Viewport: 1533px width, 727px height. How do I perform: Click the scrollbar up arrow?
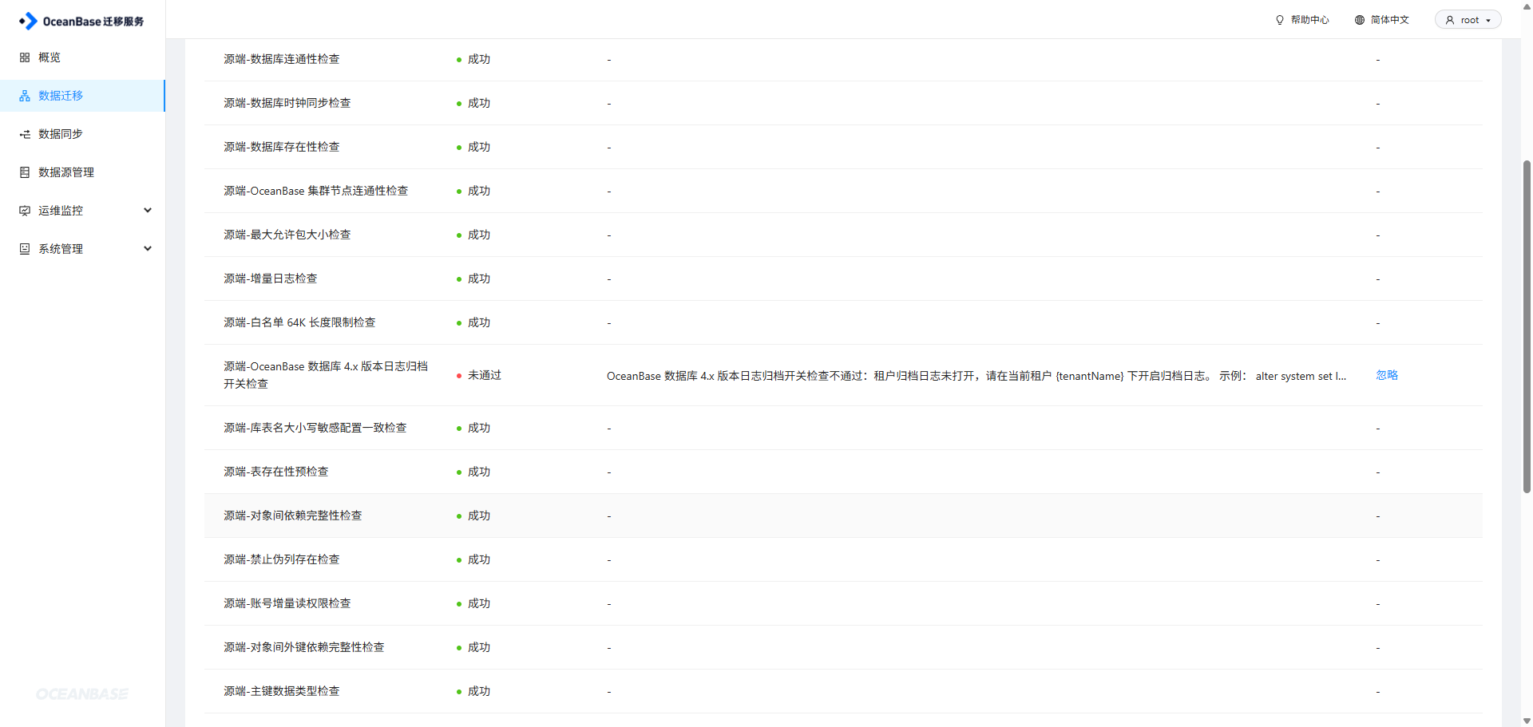tap(1527, 6)
